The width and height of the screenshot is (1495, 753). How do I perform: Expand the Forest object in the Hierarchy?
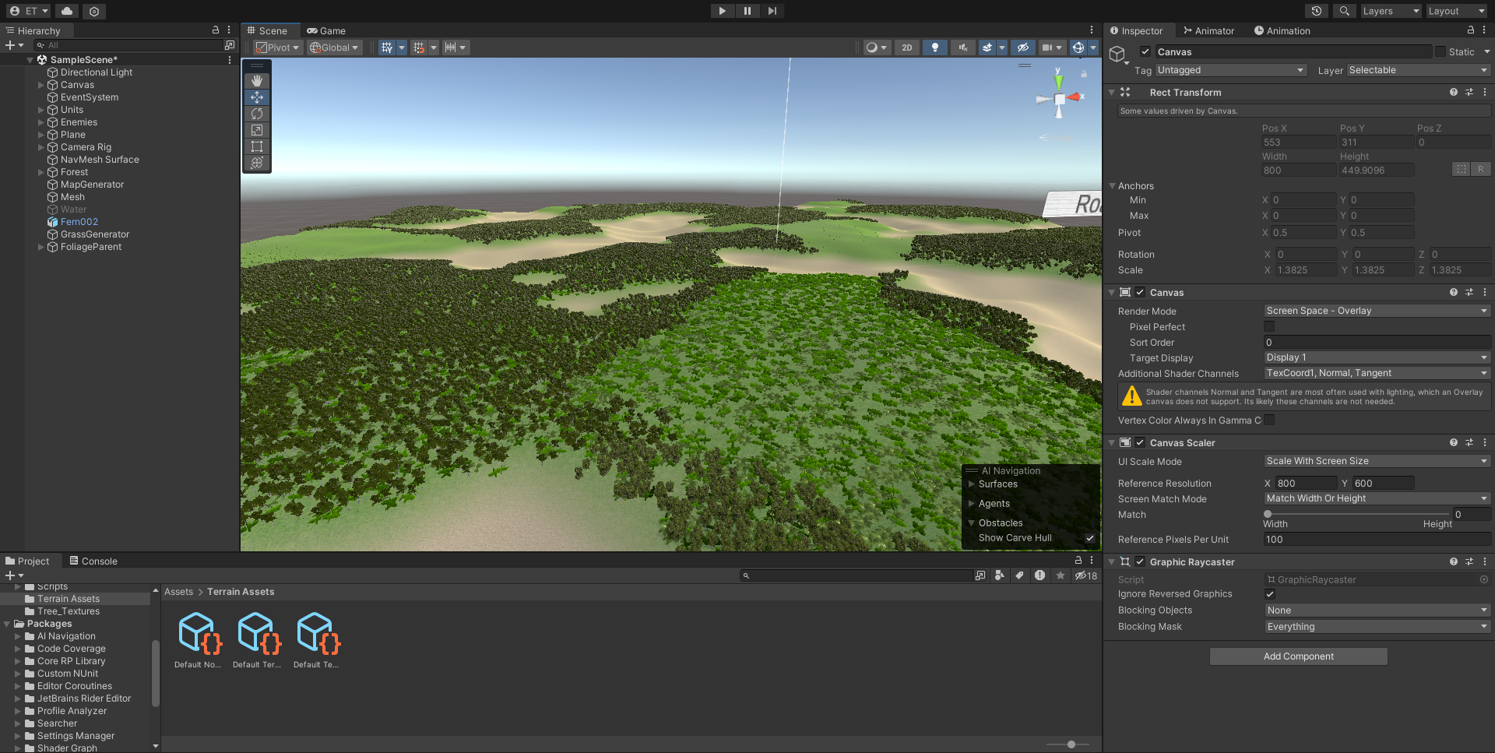(40, 172)
